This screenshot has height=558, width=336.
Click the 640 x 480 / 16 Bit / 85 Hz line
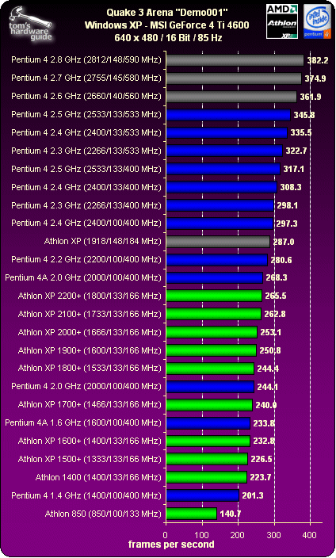point(168,38)
